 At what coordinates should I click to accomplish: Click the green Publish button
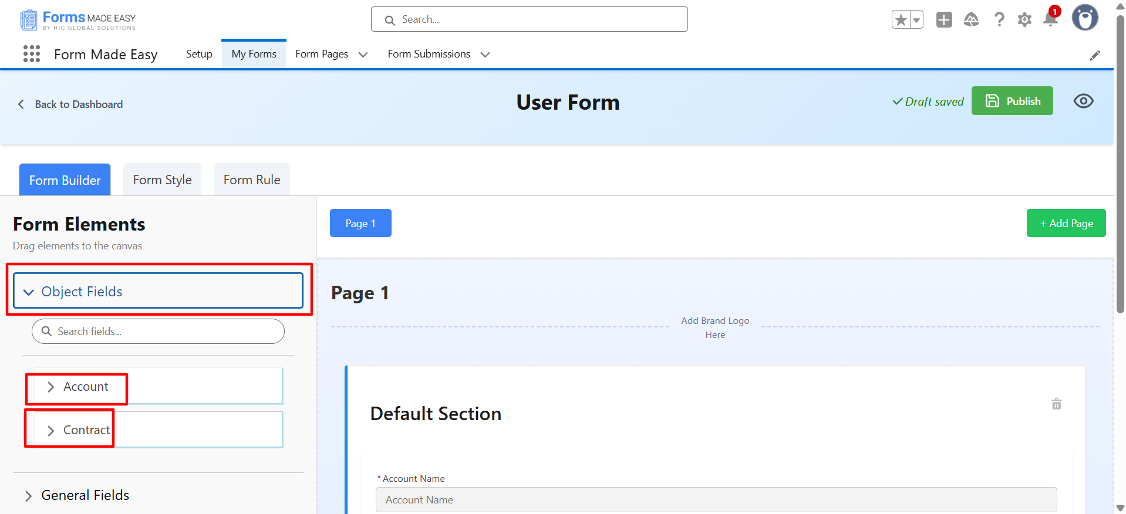click(1012, 101)
